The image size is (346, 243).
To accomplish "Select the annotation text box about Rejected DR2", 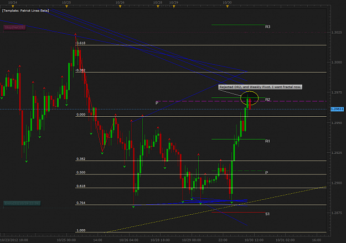I will click(x=260, y=87).
